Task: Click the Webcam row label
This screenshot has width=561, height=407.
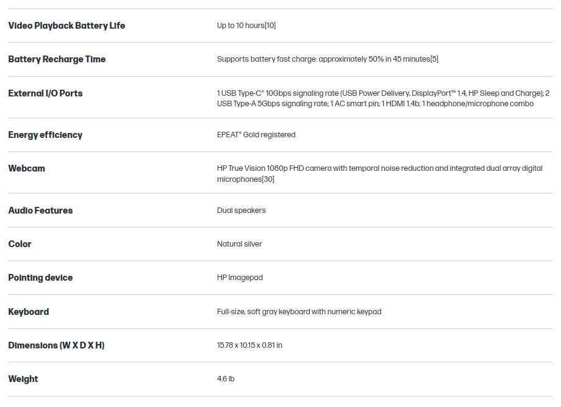Action: pyautogui.click(x=27, y=168)
